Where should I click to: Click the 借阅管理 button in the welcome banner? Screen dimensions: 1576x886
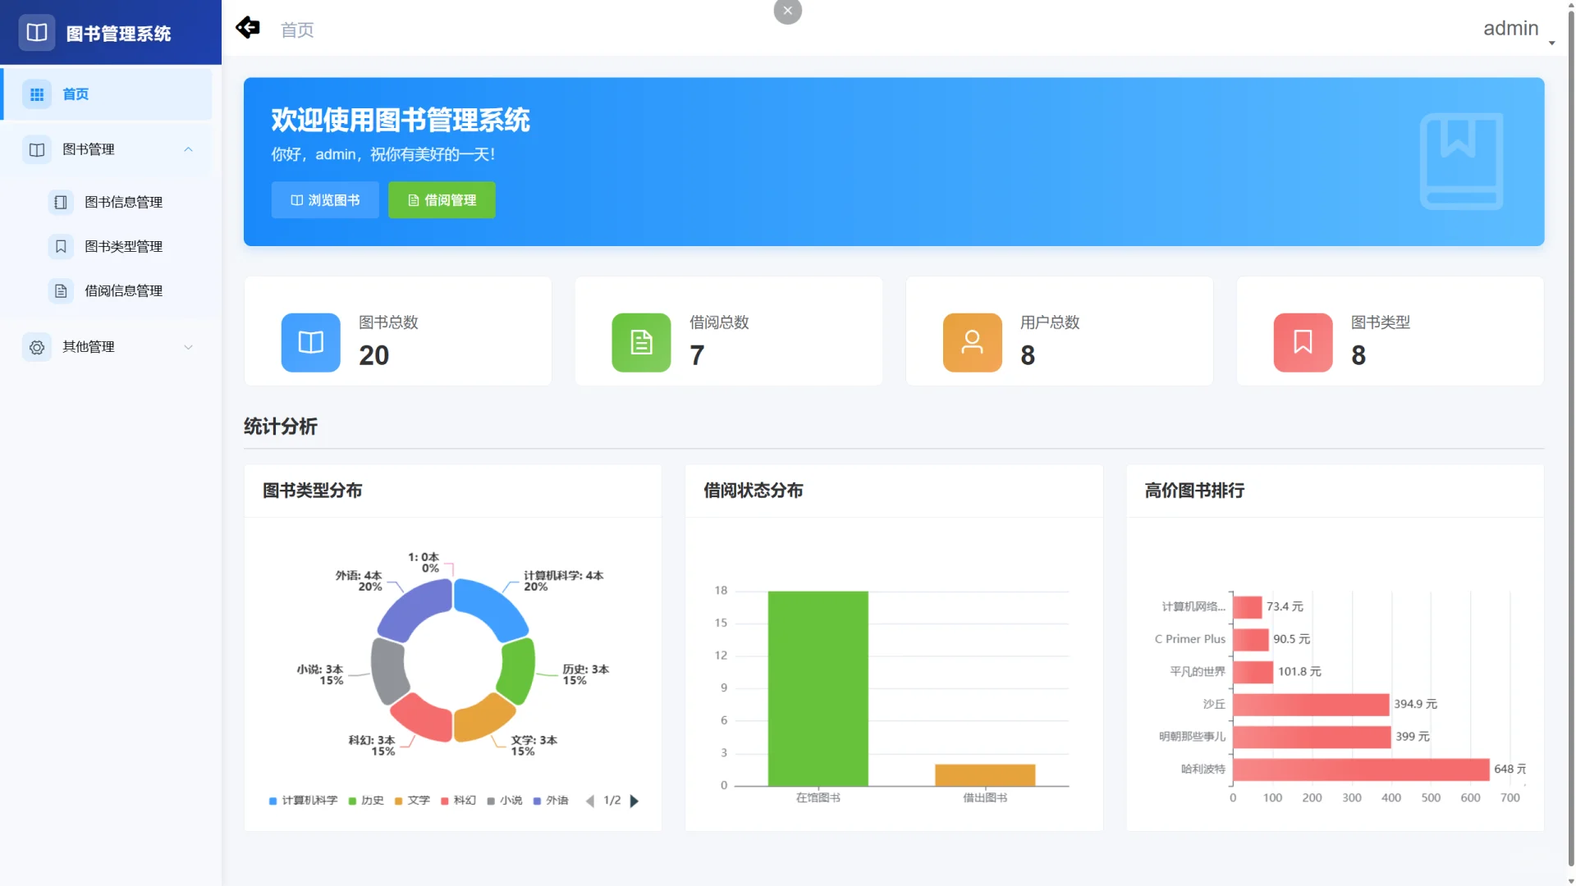[x=442, y=199]
